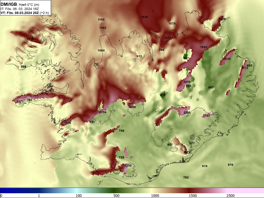Viewport: 264px width, 198px height.
Task: Select the 2167 height value
Action: pyautogui.click(x=206, y=116)
